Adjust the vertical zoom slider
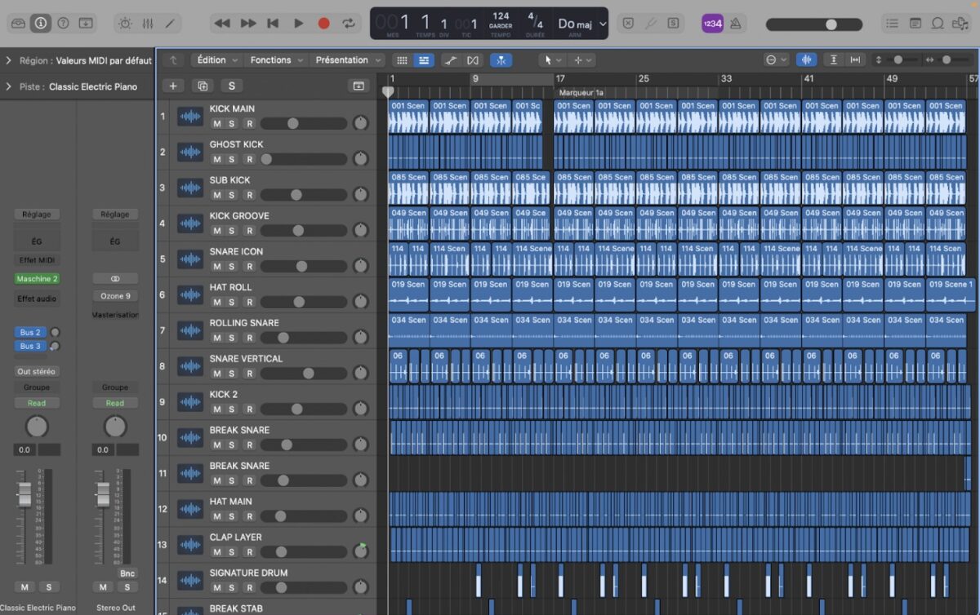The image size is (980, 615). tap(898, 60)
